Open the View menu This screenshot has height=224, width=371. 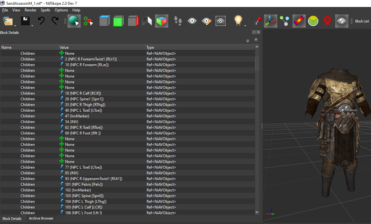point(16,10)
